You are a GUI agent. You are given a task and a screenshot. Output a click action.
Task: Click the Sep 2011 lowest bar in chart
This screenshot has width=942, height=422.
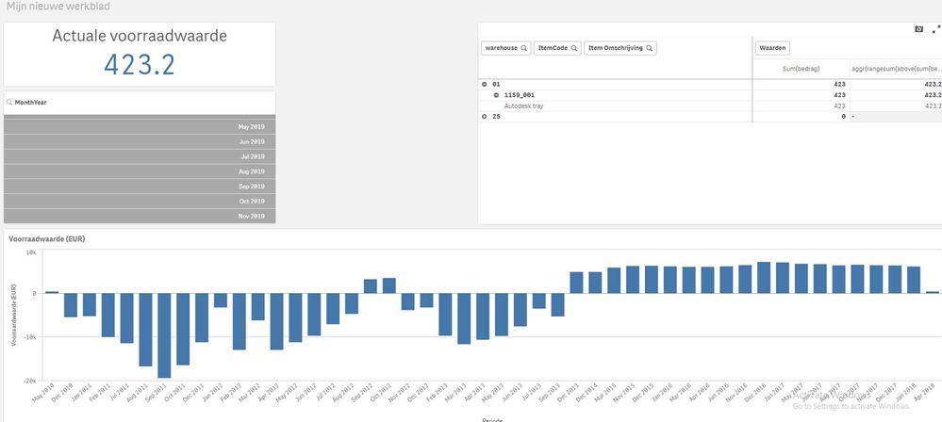pyautogui.click(x=164, y=335)
